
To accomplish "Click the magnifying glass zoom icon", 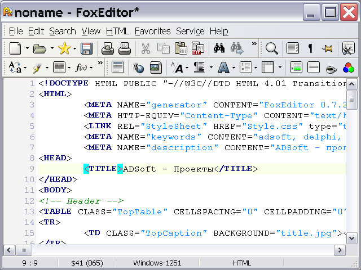I will click(272, 48).
